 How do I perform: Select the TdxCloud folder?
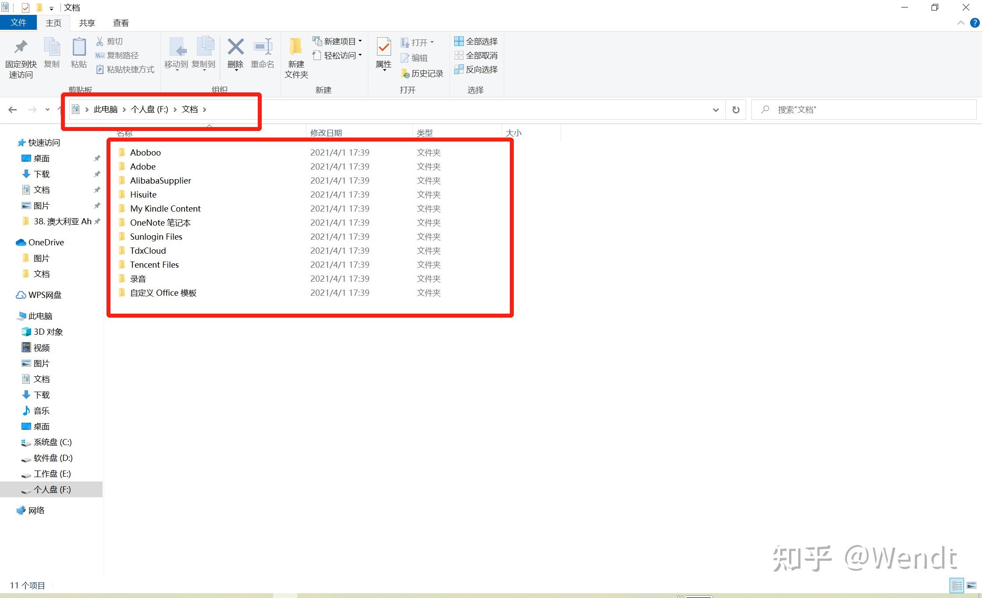(148, 251)
